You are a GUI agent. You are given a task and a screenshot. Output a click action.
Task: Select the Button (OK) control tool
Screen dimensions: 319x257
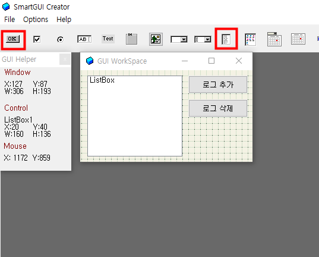[x=13, y=39]
